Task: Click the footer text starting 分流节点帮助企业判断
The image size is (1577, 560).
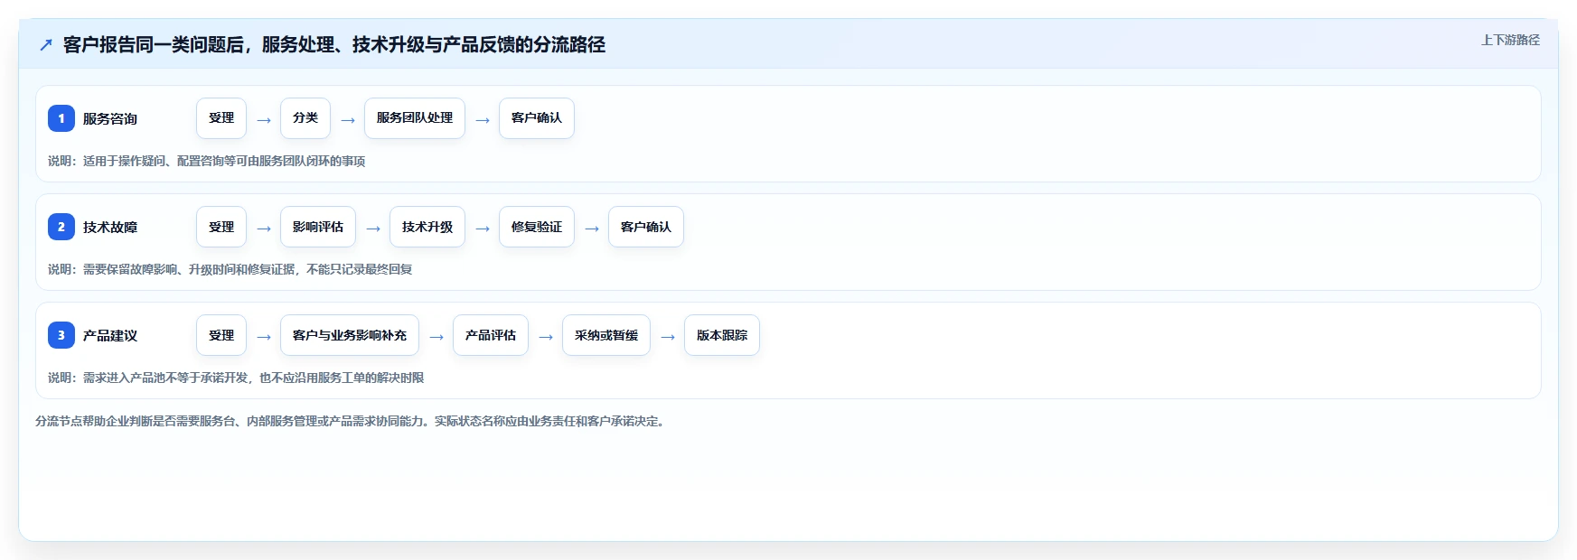Action: click(352, 421)
